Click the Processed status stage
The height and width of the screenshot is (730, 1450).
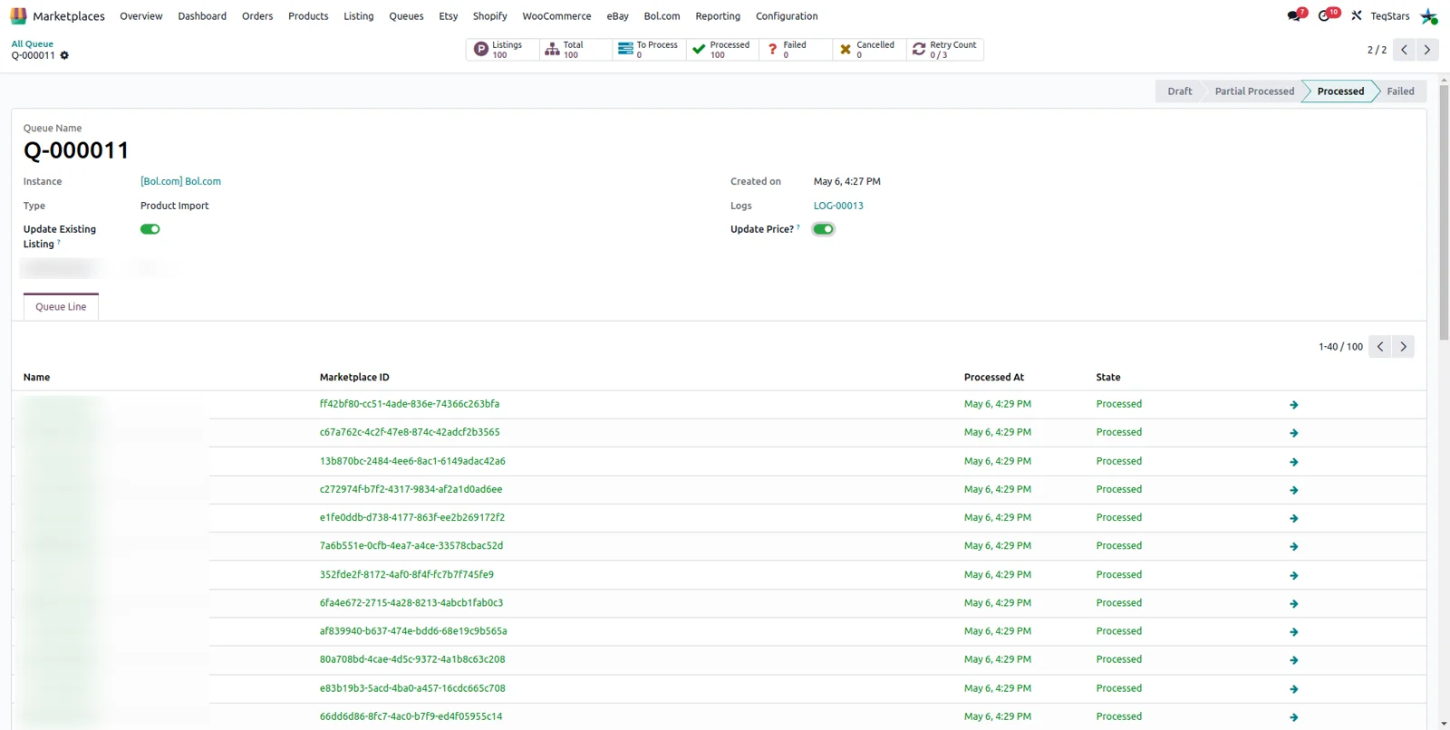1340,91
